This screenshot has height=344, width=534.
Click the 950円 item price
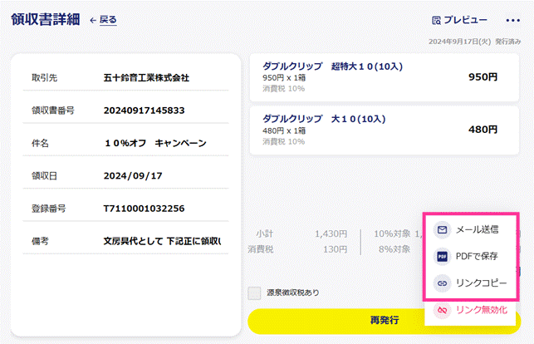pos(483,77)
